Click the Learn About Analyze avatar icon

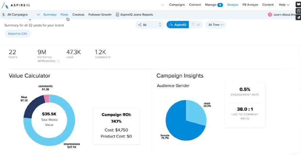(x=270, y=15)
